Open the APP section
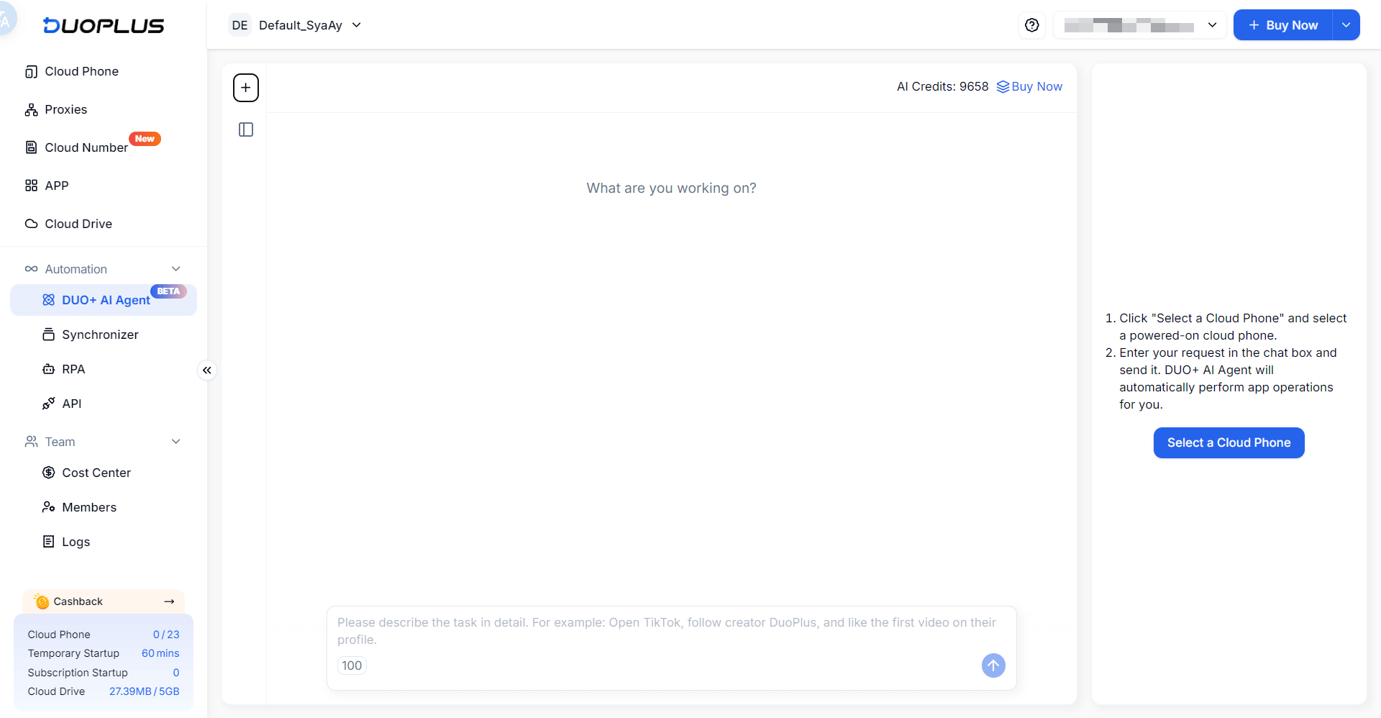Screen dimensions: 1381x718 (56, 186)
